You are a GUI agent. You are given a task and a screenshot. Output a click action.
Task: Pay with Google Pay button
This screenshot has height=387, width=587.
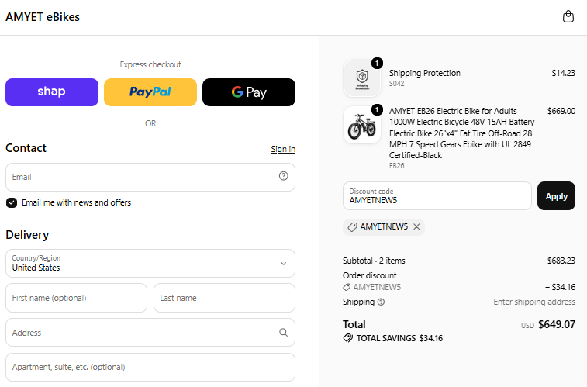249,92
